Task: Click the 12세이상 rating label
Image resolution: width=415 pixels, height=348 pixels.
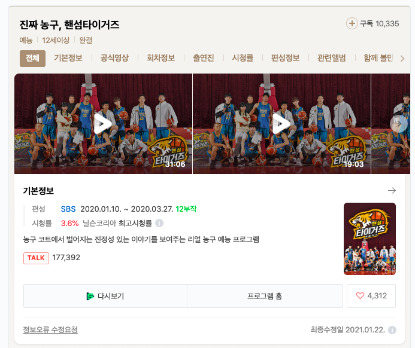Action: pos(56,40)
